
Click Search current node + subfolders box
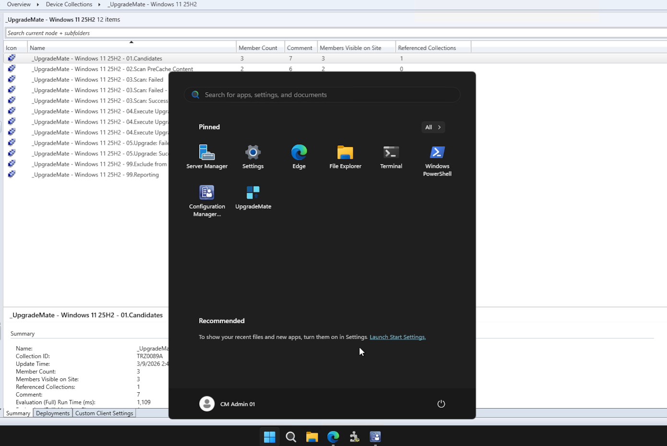click(336, 33)
